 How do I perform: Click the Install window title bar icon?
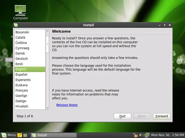16,25
